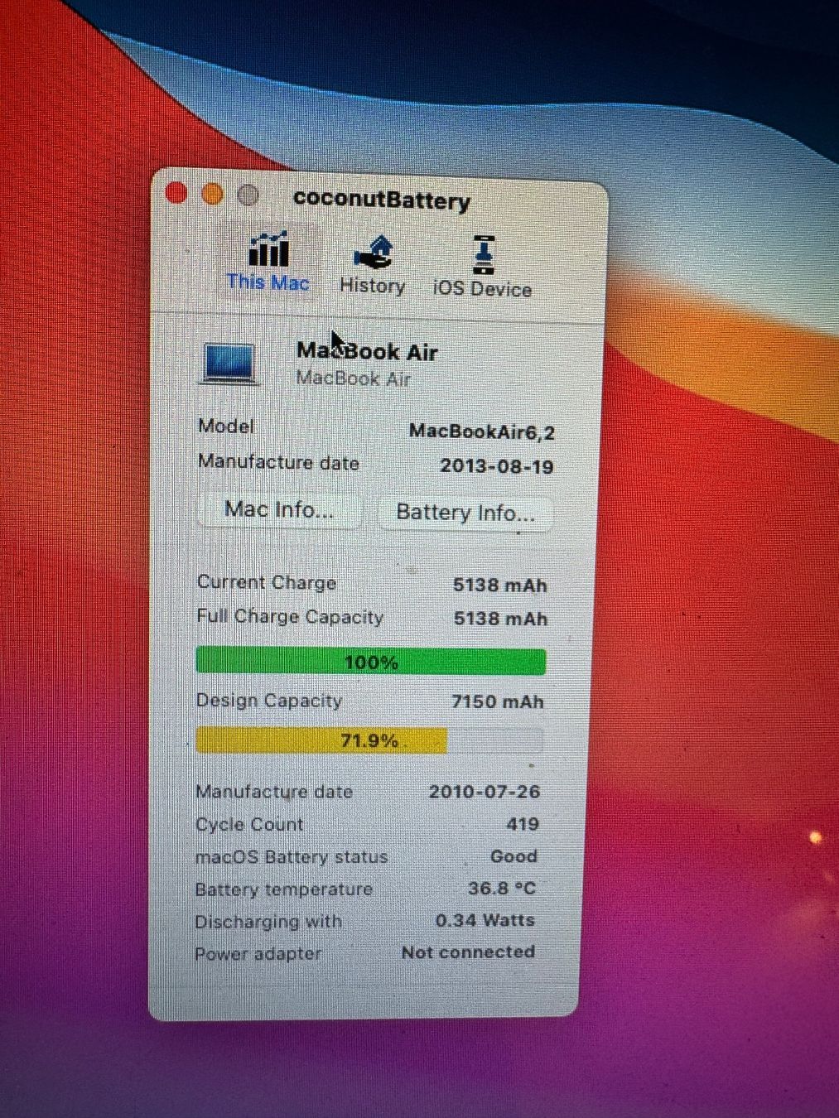Click the Cycle Count label

(249, 825)
